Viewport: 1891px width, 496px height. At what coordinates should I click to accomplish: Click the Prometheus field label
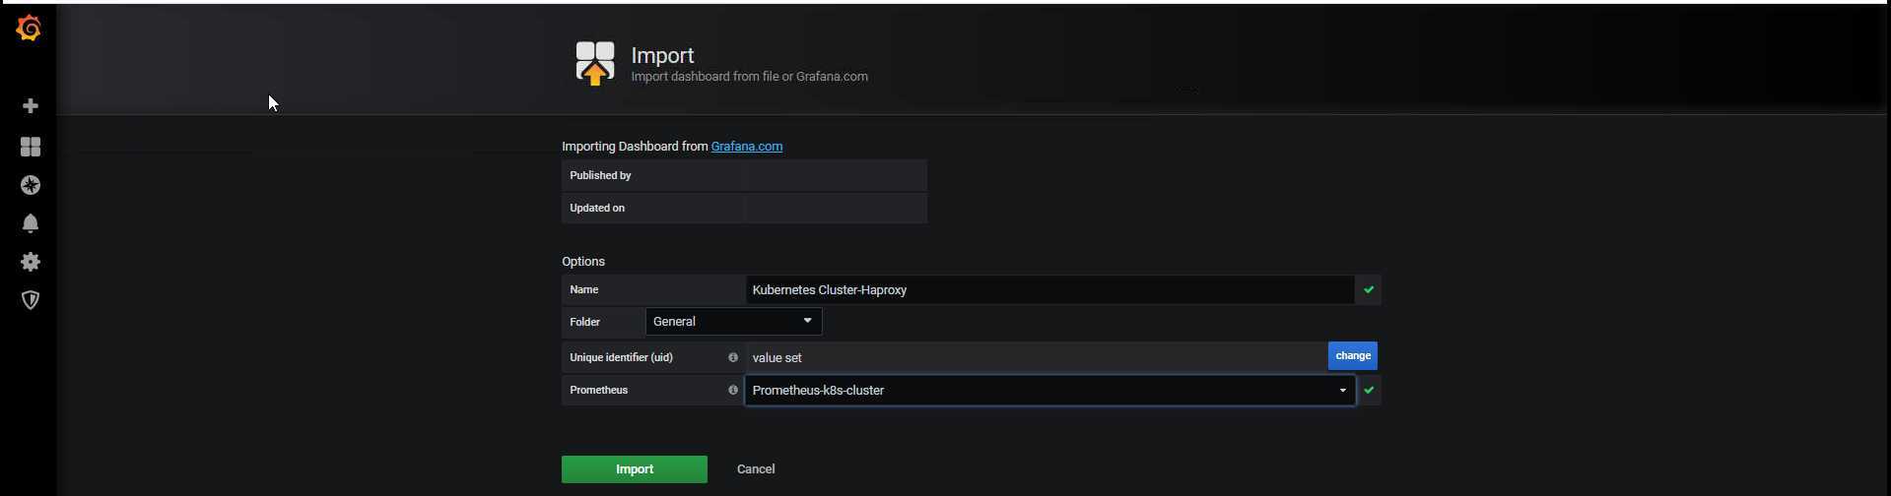tap(598, 390)
